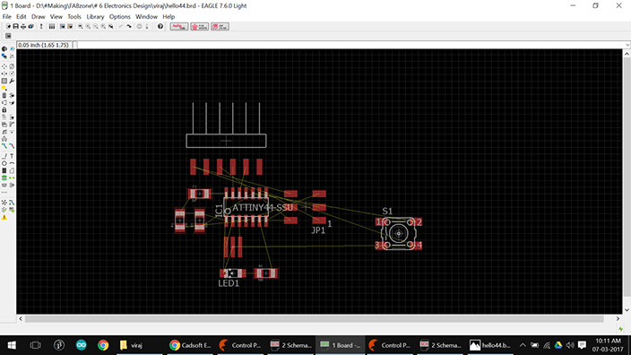Image resolution: width=631 pixels, height=355 pixels.
Task: Open the Library menu
Action: (95, 16)
